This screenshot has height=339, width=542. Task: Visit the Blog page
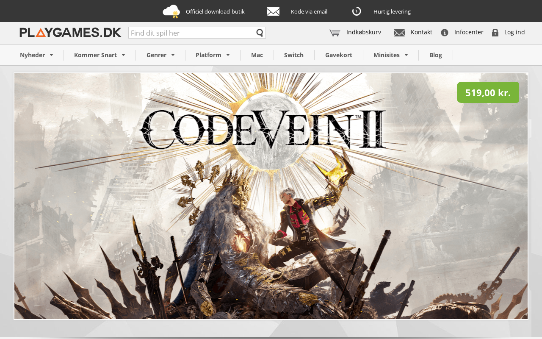(x=436, y=55)
